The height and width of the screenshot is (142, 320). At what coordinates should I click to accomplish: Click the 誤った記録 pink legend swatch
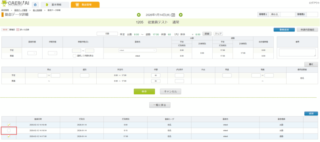[x=18, y=30]
